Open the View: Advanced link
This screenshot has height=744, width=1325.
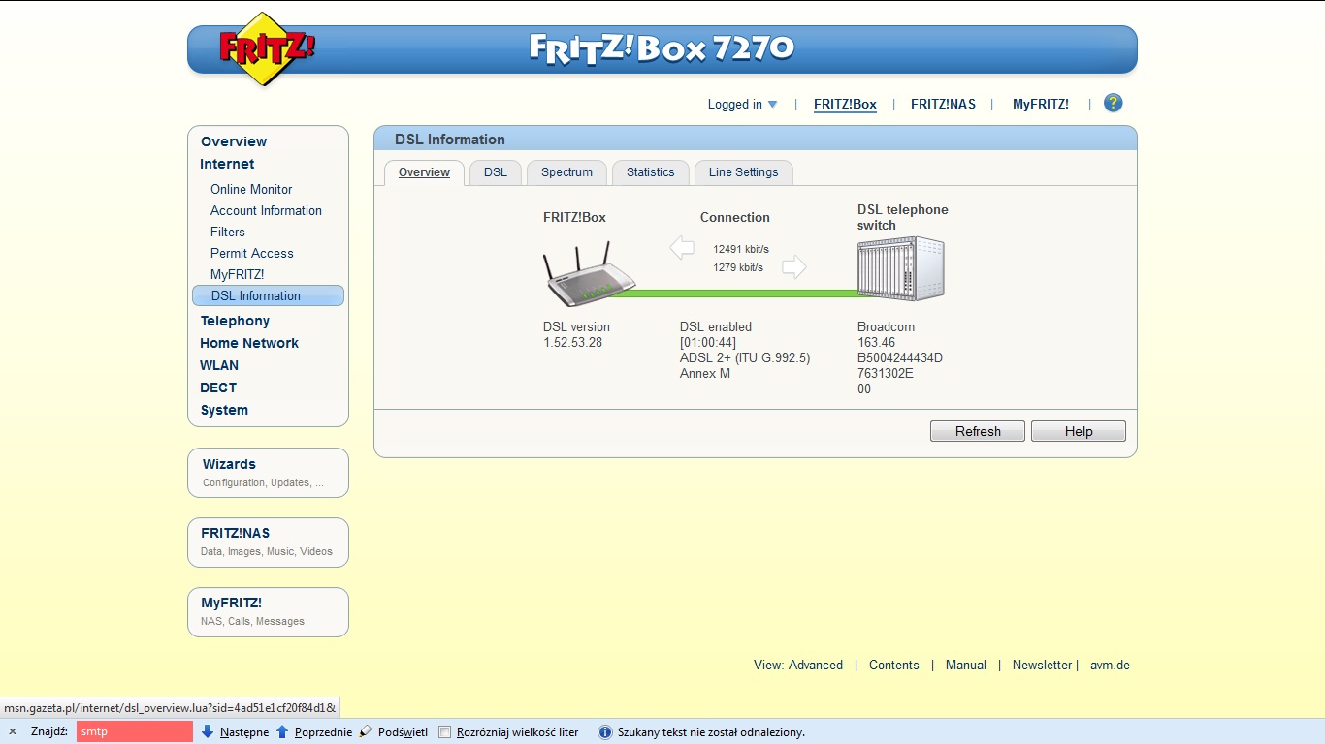point(798,665)
